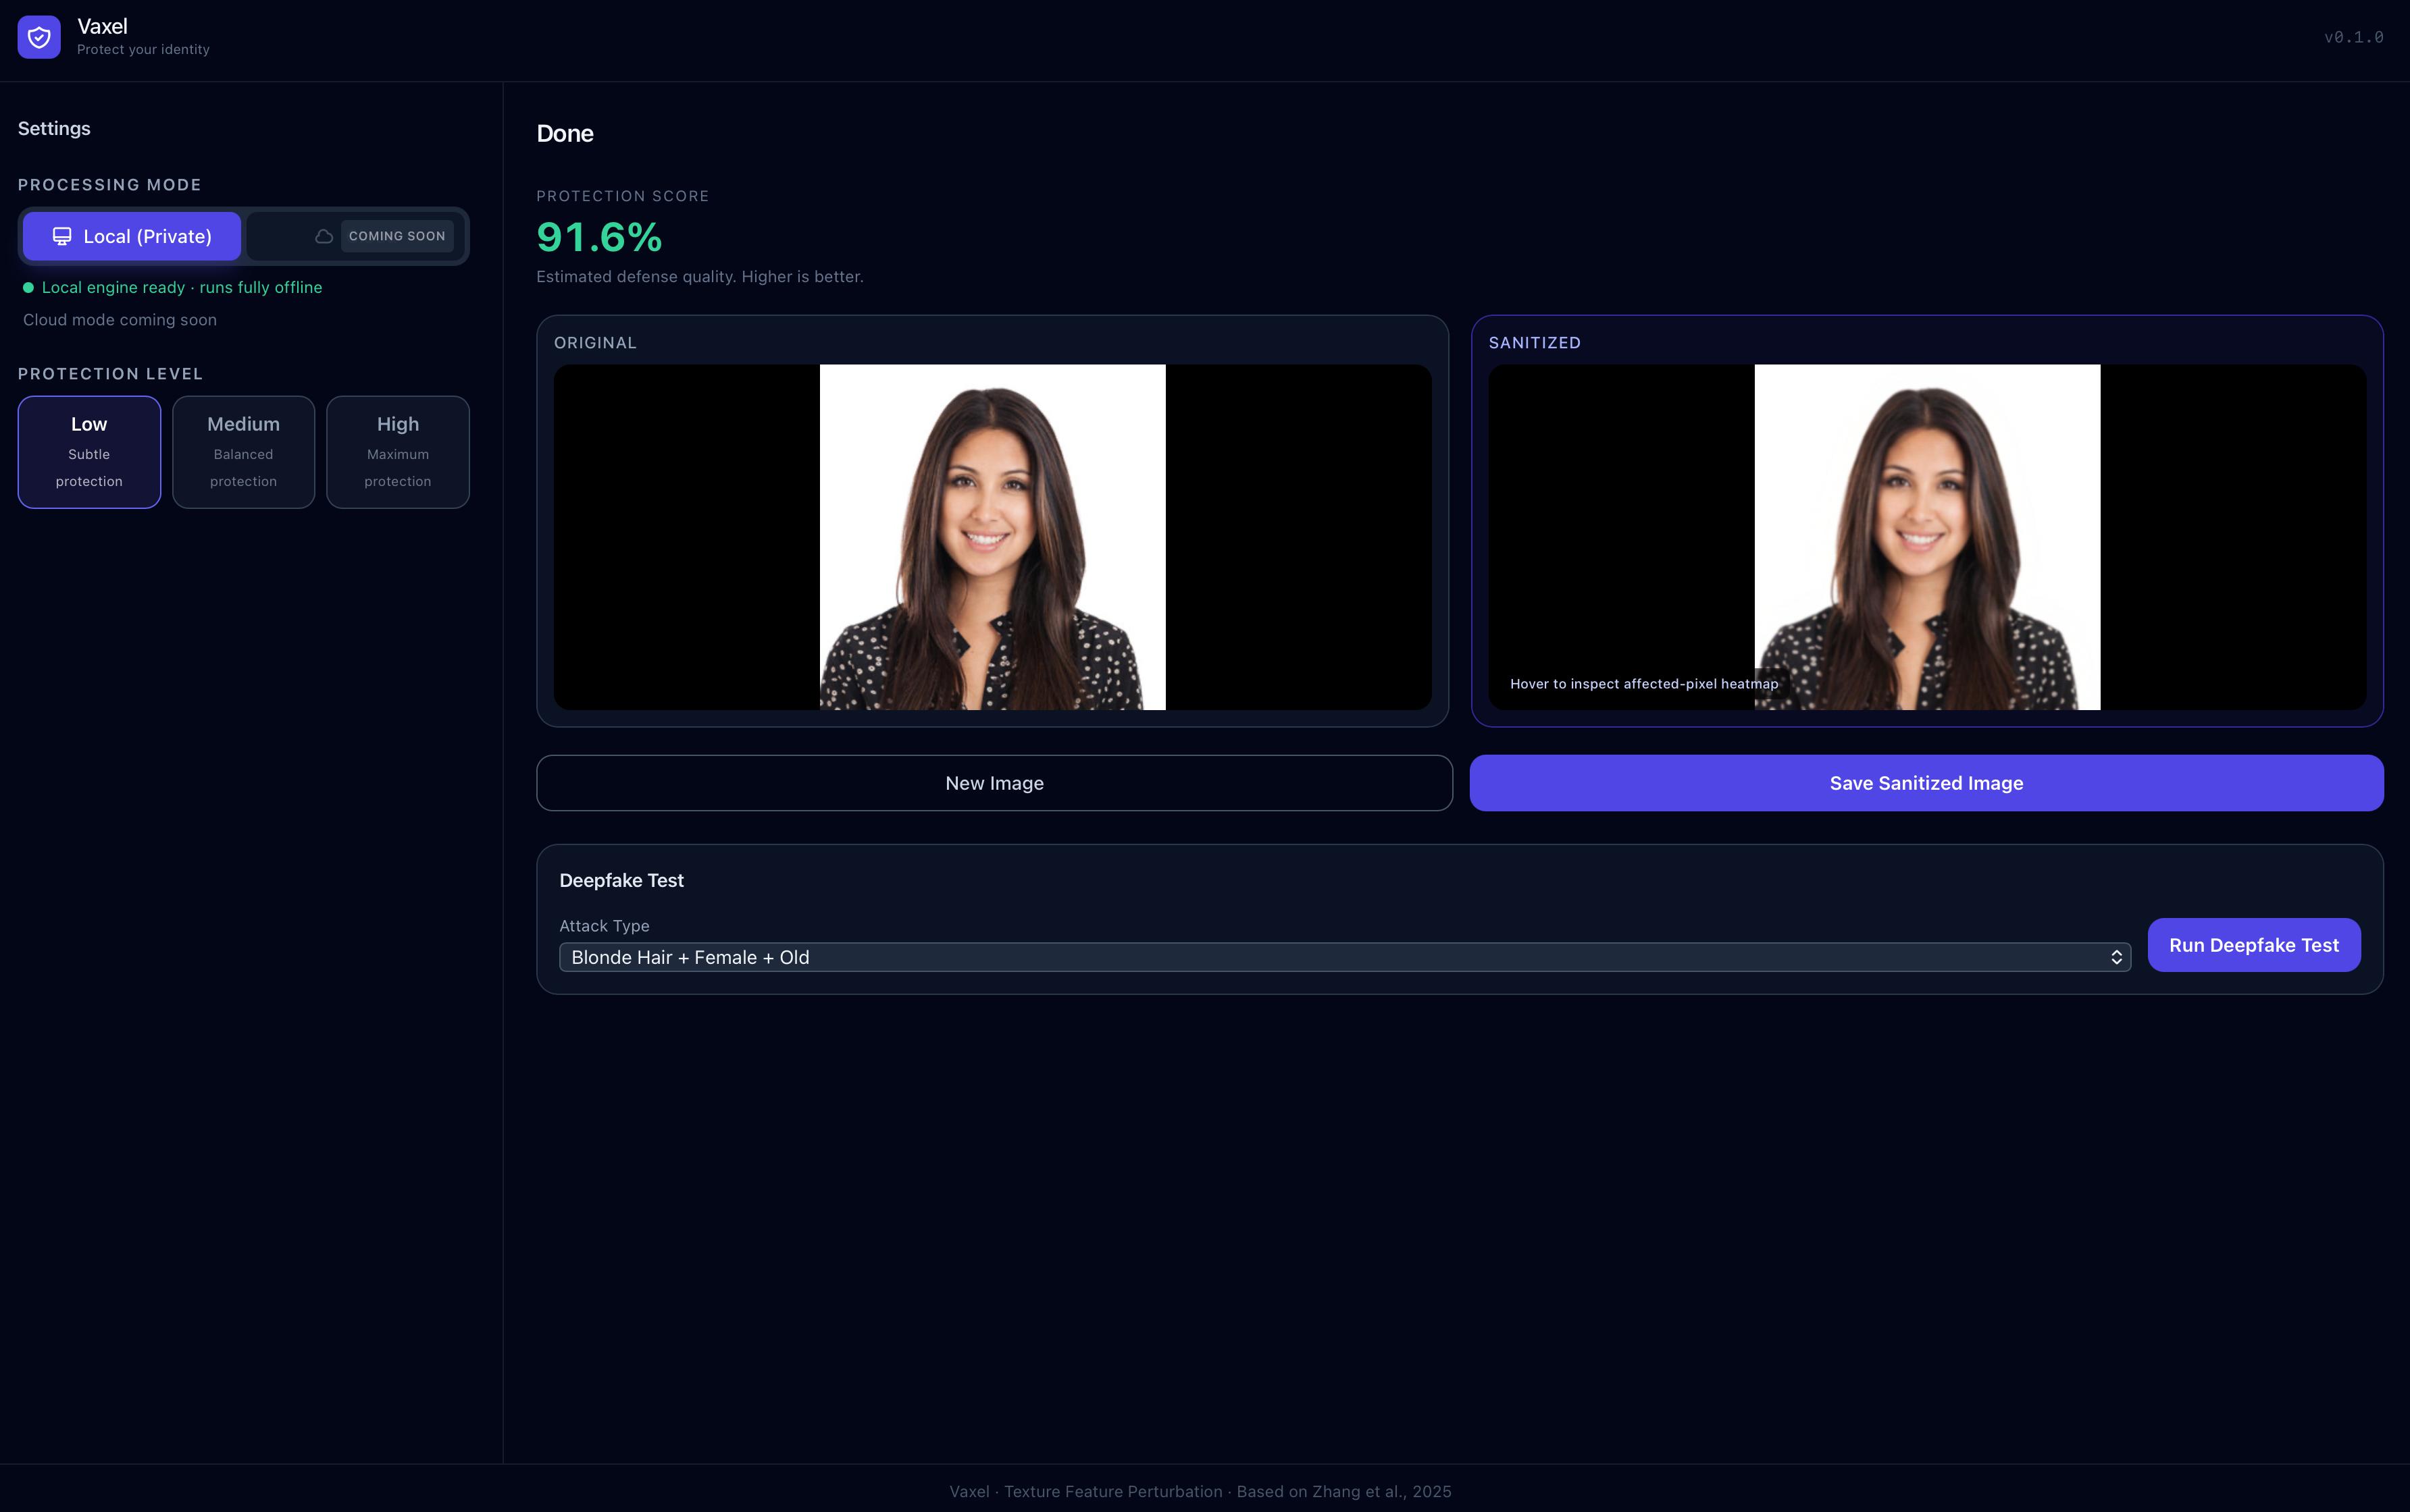2410x1512 pixels.
Task: Select High maximum protection level
Action: point(397,452)
